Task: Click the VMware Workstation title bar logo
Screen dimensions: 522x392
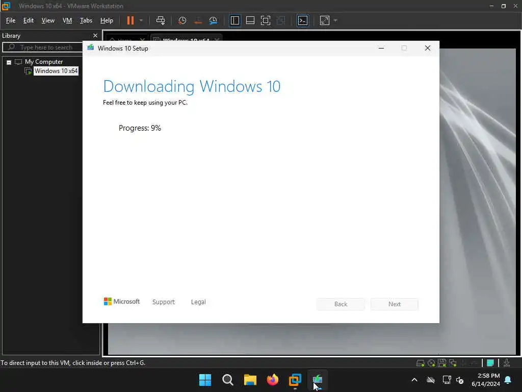Action: tap(6, 6)
